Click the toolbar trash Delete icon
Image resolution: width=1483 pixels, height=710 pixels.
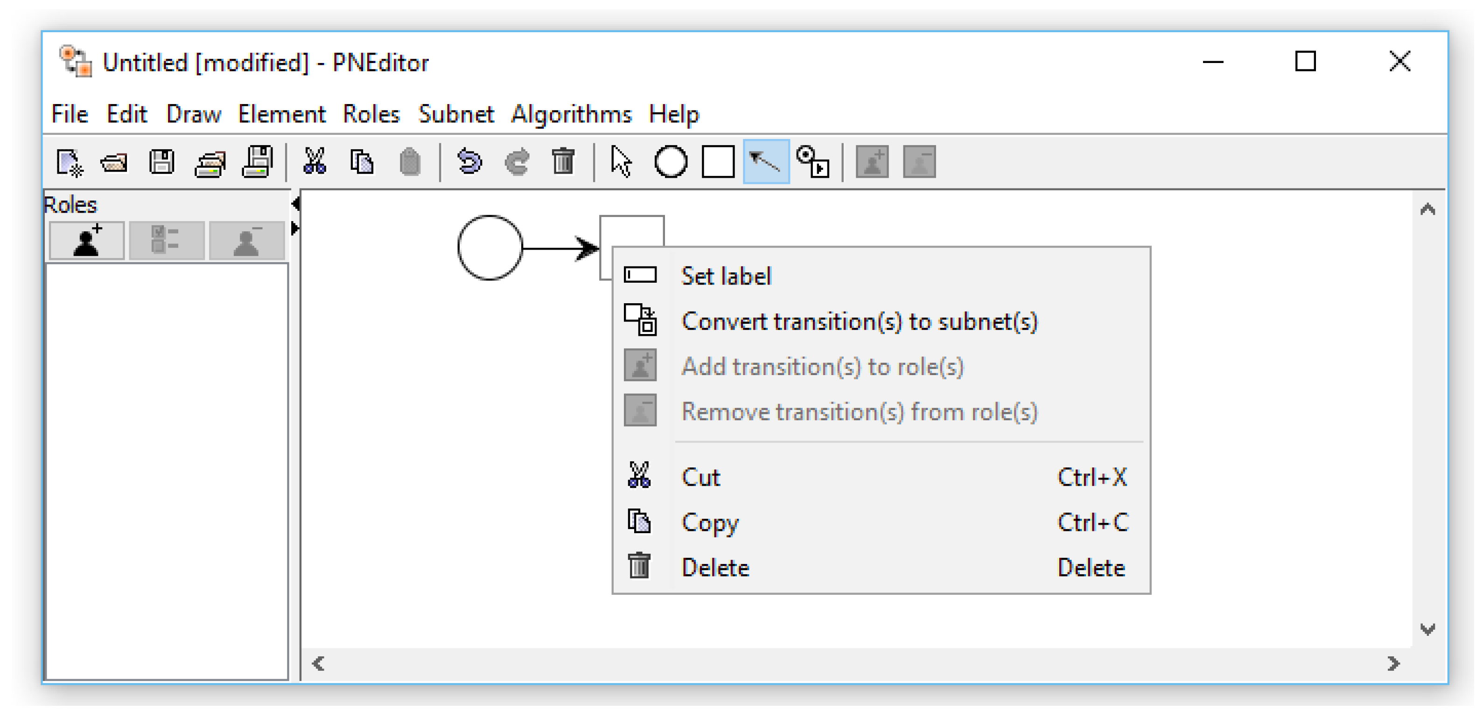(x=563, y=162)
